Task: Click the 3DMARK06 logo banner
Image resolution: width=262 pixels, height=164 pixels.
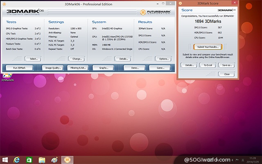Action: click(25, 12)
